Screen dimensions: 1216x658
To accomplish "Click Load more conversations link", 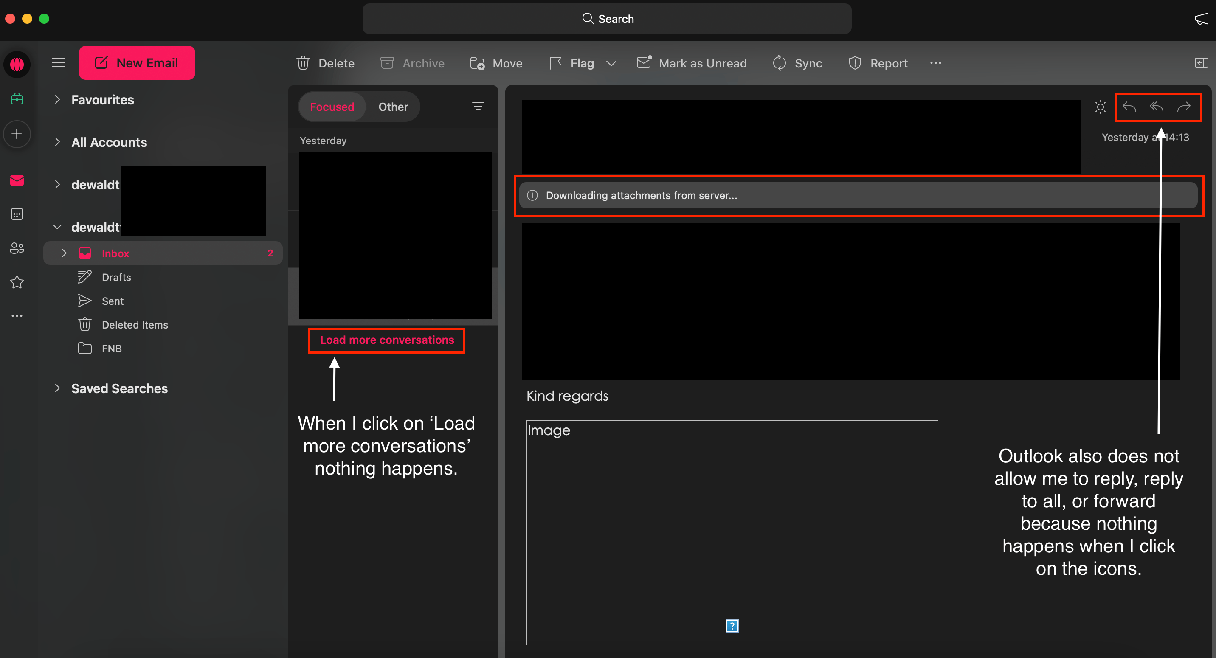I will 387,340.
